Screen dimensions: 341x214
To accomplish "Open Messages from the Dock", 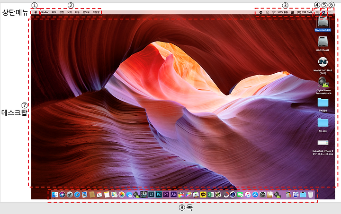I will (129, 195).
